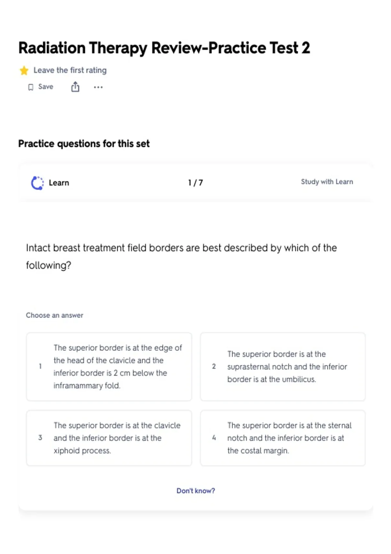Click the Learn circular logo icon
391x554 pixels.
(37, 183)
